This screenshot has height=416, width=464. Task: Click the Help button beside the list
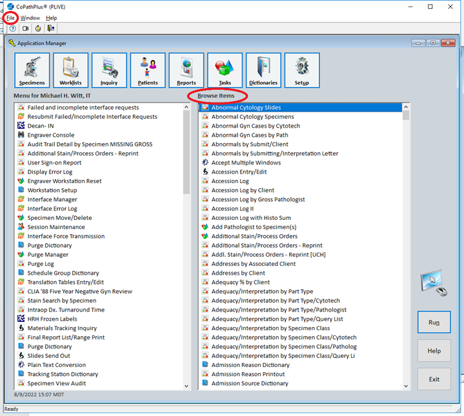tap(434, 351)
